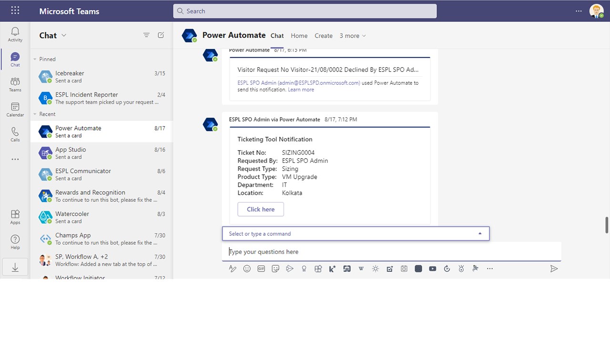Open the Activity feed
Screen dimensions: 610x343
coord(15,34)
